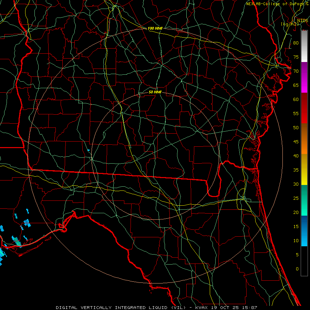Click the kg/m2 units label
The width and height of the screenshot is (310, 310).
[290, 24]
